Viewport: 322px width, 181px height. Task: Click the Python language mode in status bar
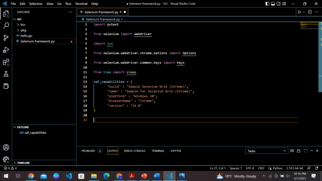(278, 168)
